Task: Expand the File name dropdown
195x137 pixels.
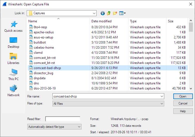Action: 162,96
